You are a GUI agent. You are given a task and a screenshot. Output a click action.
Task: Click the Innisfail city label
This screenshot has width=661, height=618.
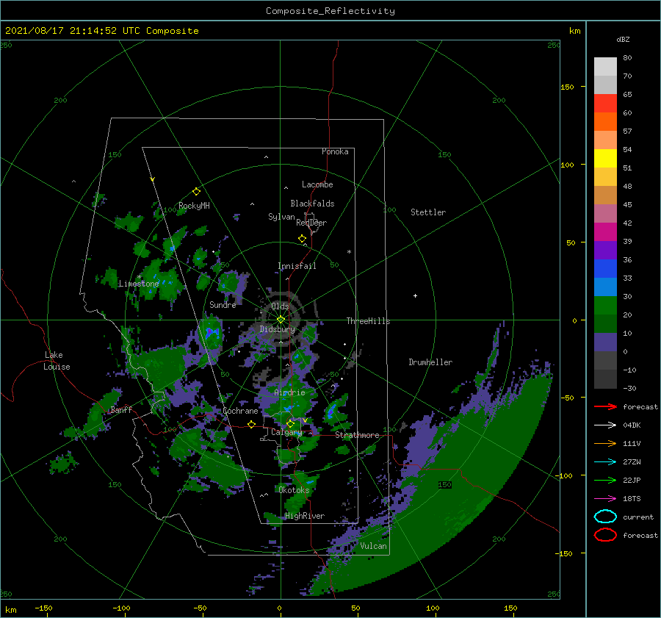click(x=297, y=266)
